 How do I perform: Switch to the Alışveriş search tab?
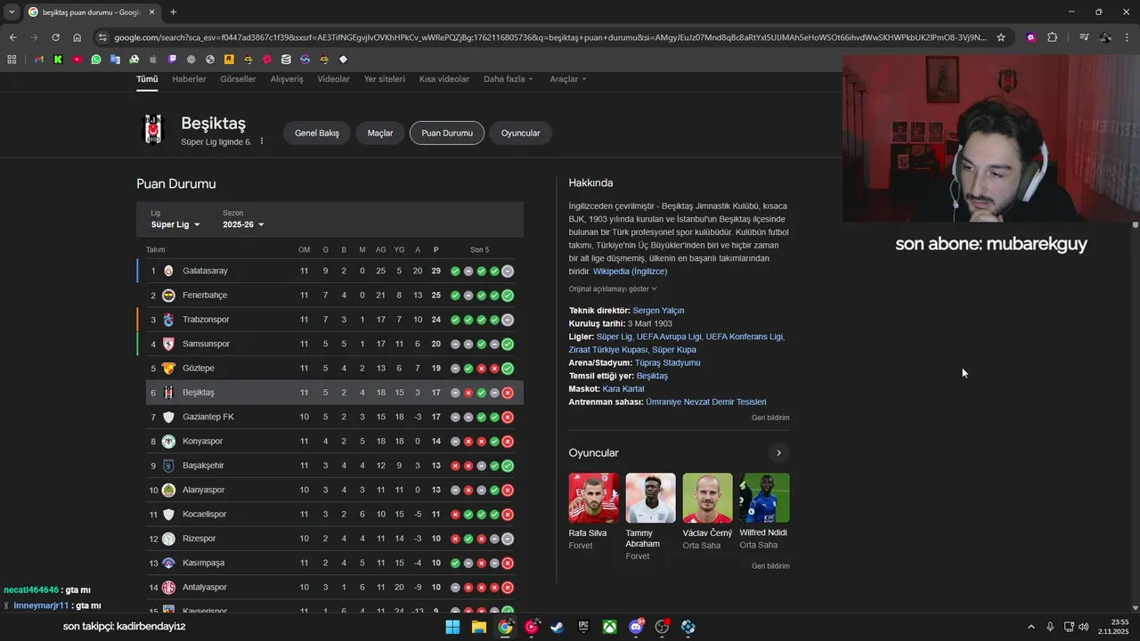click(287, 79)
